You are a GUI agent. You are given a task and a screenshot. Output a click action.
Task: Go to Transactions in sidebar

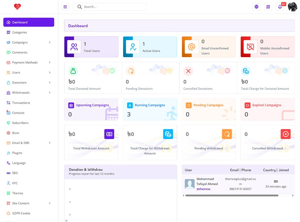coord(21,103)
